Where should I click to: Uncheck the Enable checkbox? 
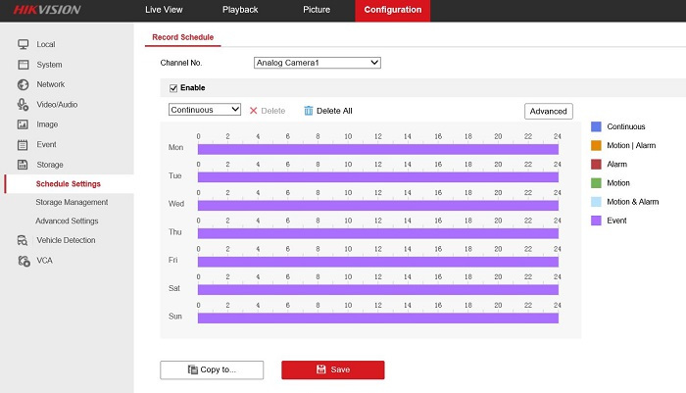pos(173,87)
